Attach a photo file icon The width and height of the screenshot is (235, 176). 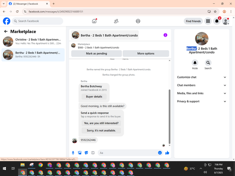(80, 153)
